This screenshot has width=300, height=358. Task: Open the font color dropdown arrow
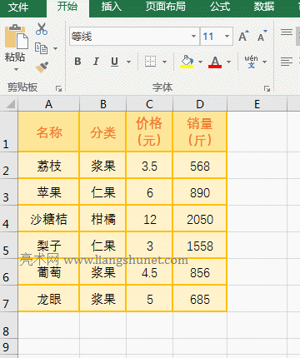click(228, 62)
